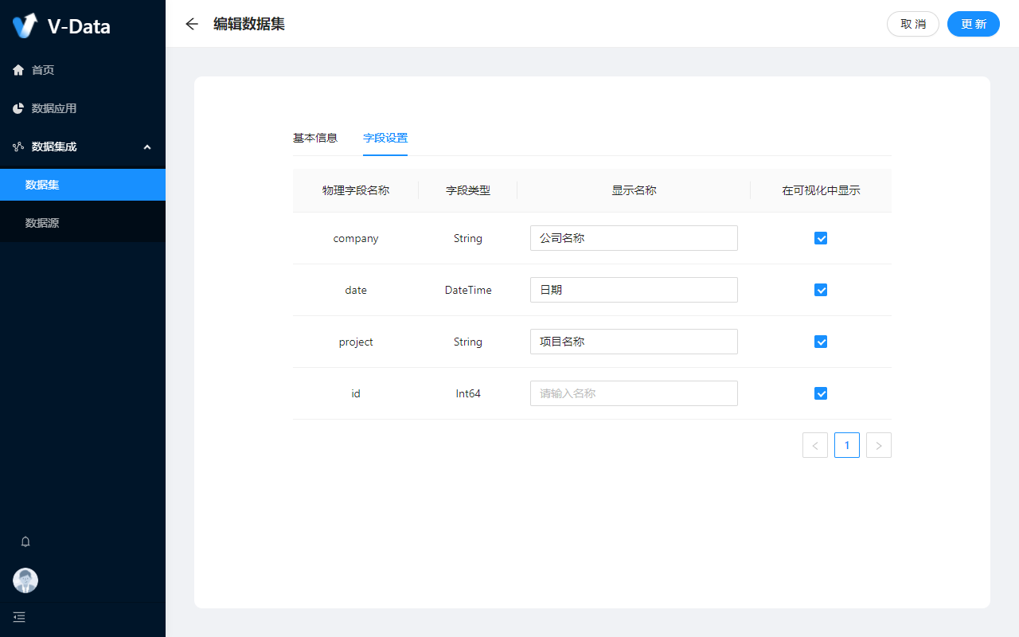Image resolution: width=1019 pixels, height=637 pixels.
Task: Toggle visualization checkbox for id field
Action: (x=821, y=393)
